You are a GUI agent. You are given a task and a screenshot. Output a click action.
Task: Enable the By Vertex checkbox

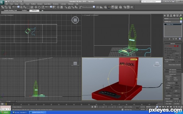point(166,49)
